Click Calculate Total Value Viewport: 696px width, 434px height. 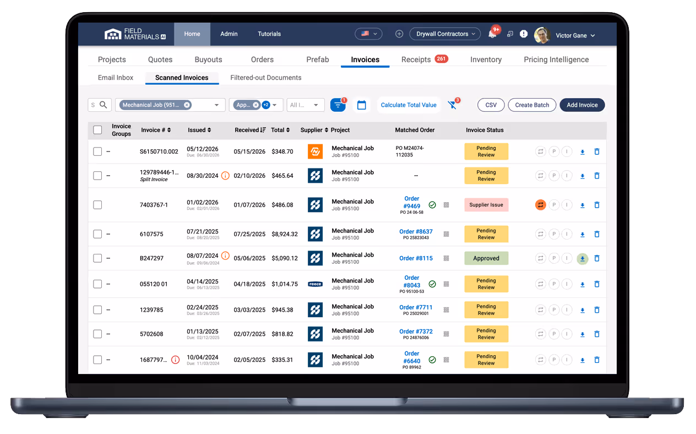pyautogui.click(x=409, y=105)
